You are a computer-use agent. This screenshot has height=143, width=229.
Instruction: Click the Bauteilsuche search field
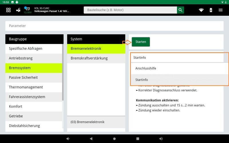130,10
